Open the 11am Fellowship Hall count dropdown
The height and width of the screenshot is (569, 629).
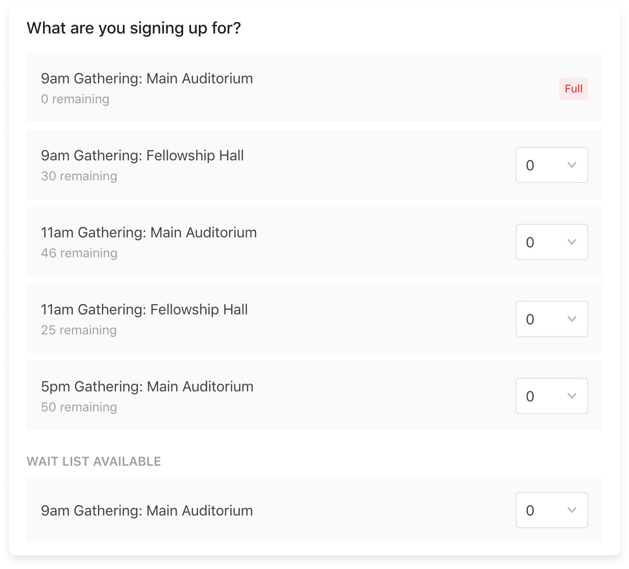pos(551,319)
